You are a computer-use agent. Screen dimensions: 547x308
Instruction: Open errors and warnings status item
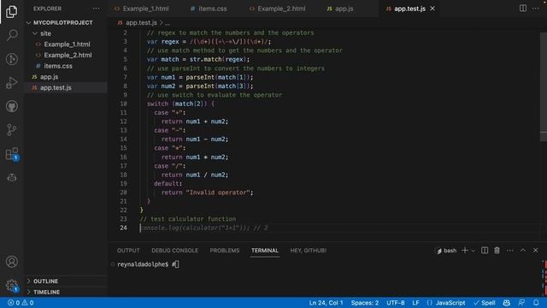pos(21,303)
